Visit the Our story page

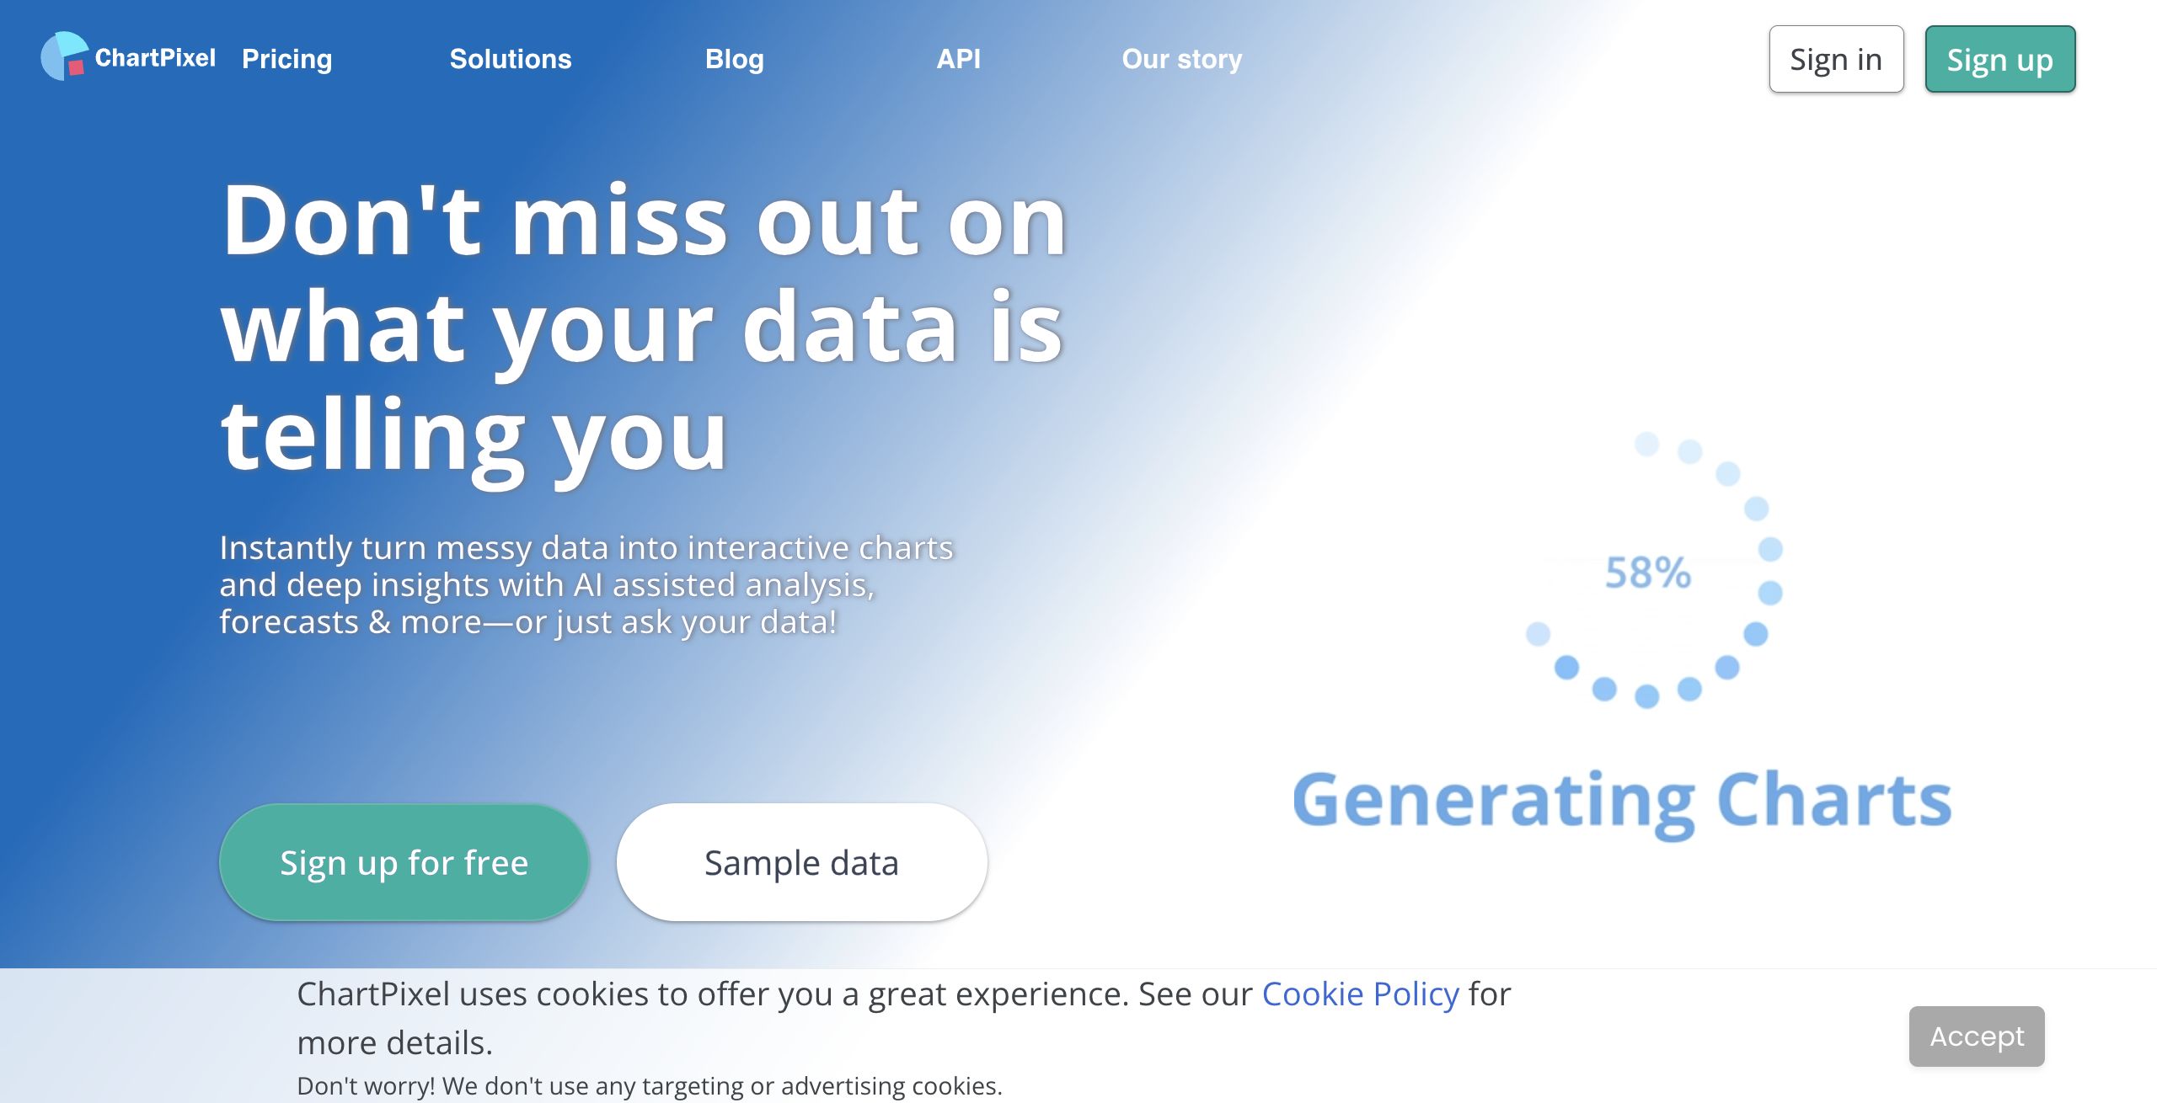(x=1181, y=59)
